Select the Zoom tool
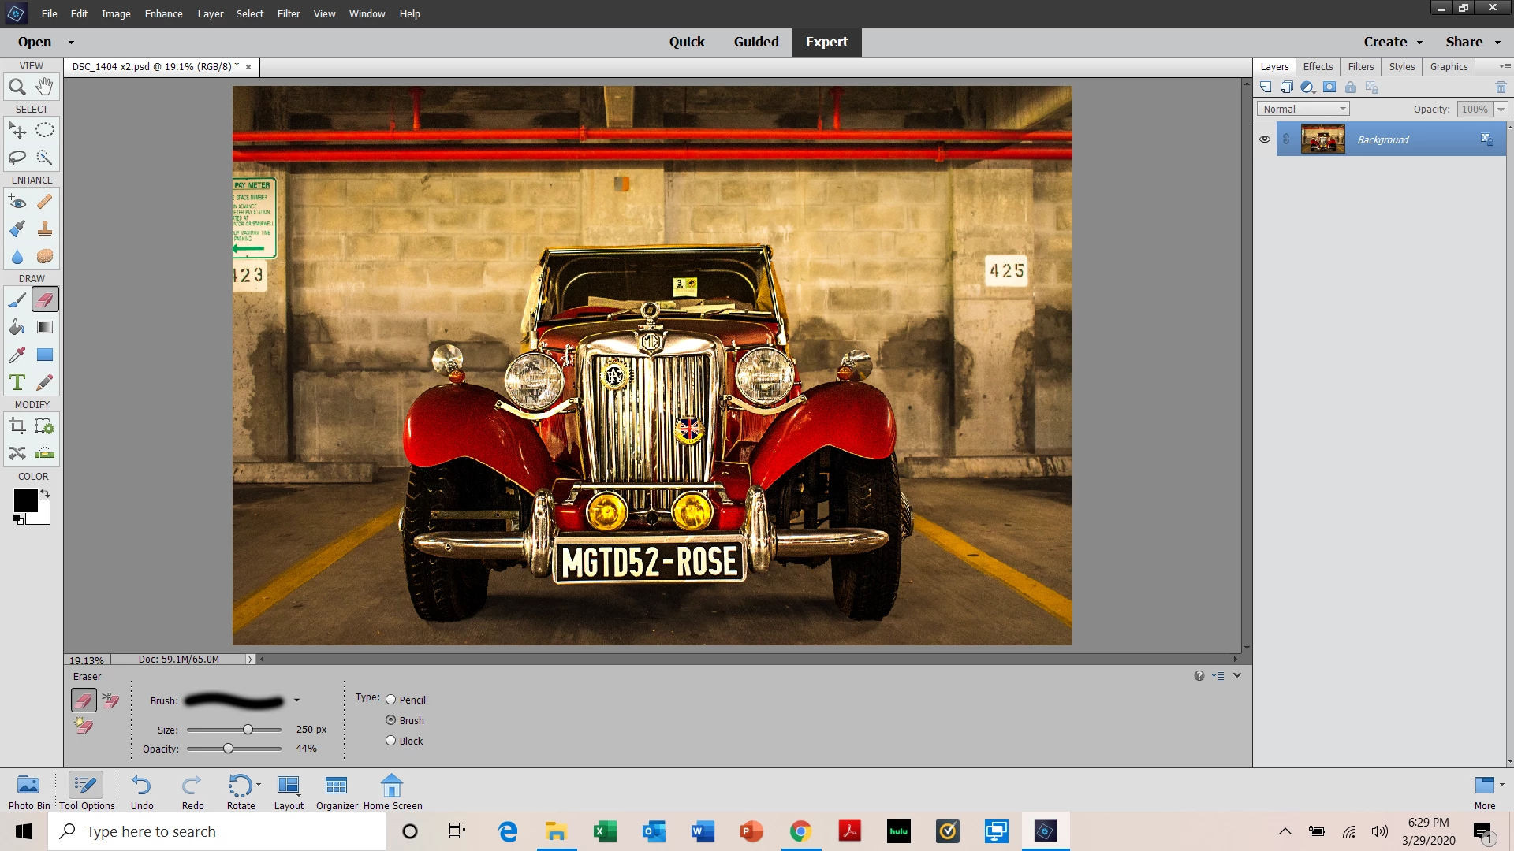1514x851 pixels. [17, 87]
